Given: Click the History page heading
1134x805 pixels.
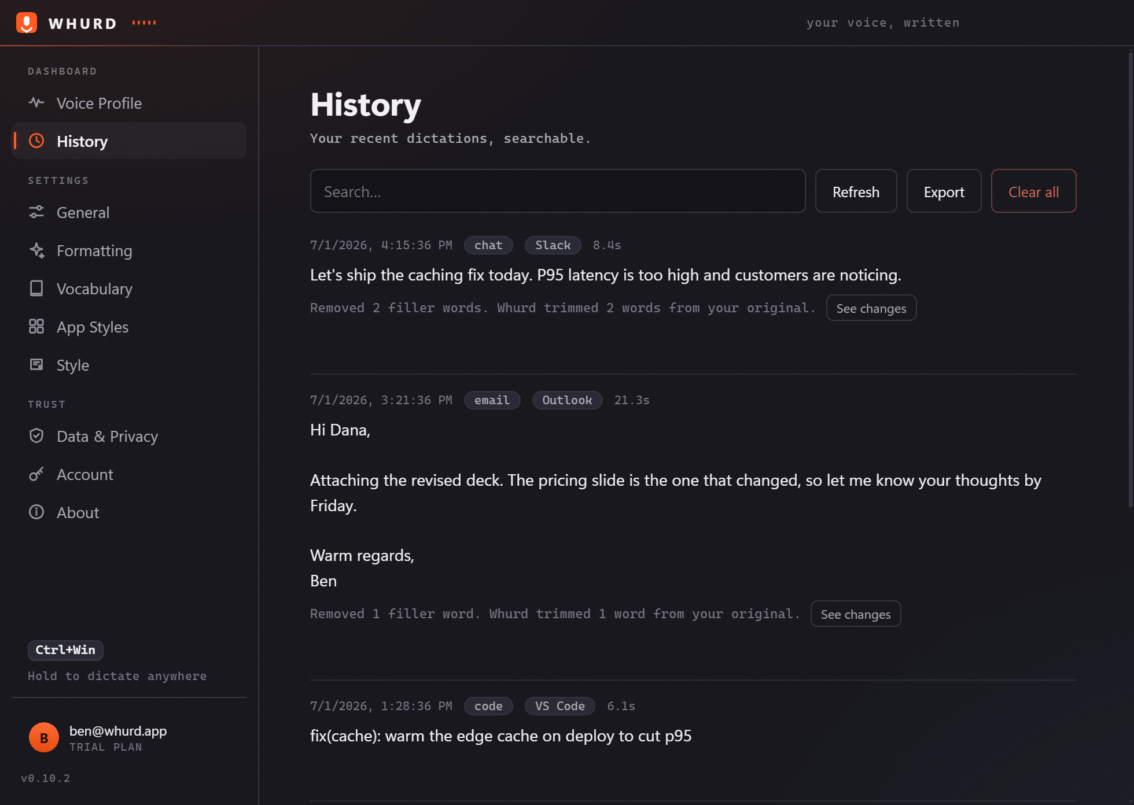Looking at the screenshot, I should pyautogui.click(x=366, y=105).
